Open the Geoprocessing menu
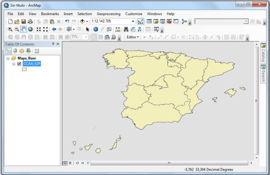Image resolution: width=270 pixels, height=175 pixels. point(109,14)
